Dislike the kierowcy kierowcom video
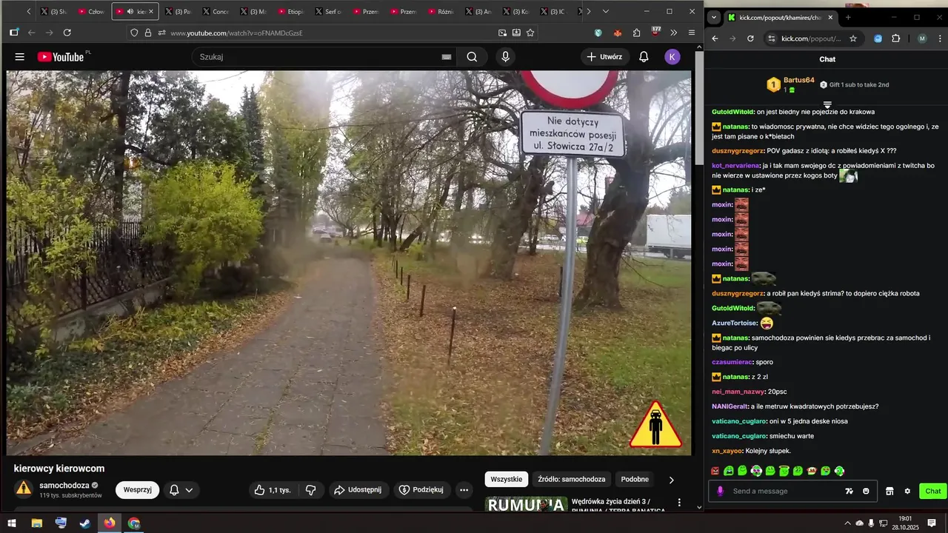Image resolution: width=948 pixels, height=533 pixels. pos(311,490)
